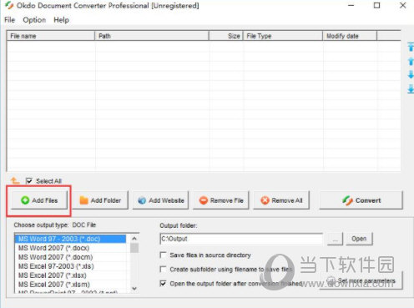Click Set more parameters button
Screen dimensions: 414x308
pyautogui.click(x=361, y=280)
